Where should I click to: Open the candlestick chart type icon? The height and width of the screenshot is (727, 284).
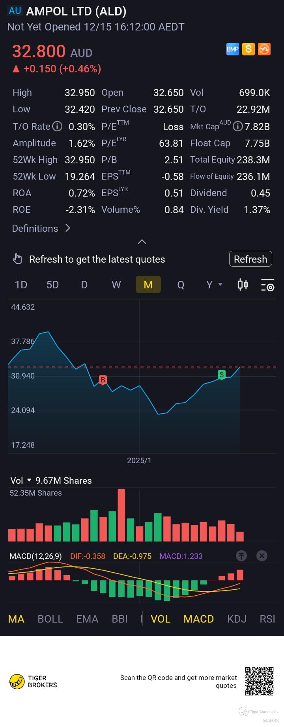coord(243,284)
